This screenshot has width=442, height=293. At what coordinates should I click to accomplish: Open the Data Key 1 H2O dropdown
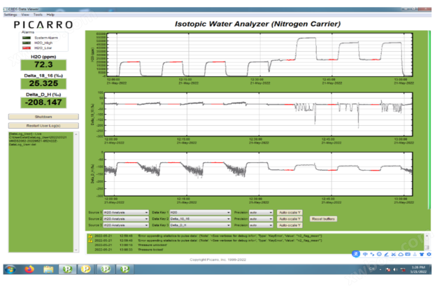(x=200, y=213)
